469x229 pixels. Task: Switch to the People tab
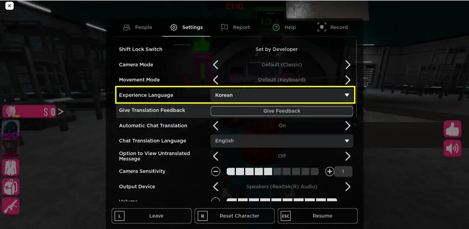click(x=137, y=27)
